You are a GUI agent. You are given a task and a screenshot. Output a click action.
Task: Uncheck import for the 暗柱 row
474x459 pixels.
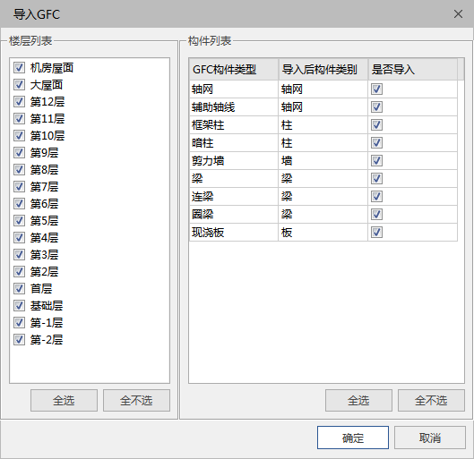coord(376,143)
